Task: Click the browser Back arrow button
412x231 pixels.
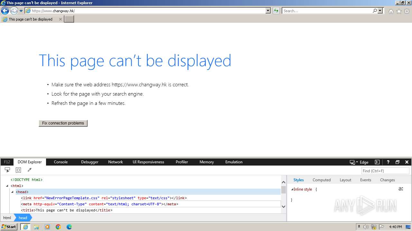Action: coord(5,11)
